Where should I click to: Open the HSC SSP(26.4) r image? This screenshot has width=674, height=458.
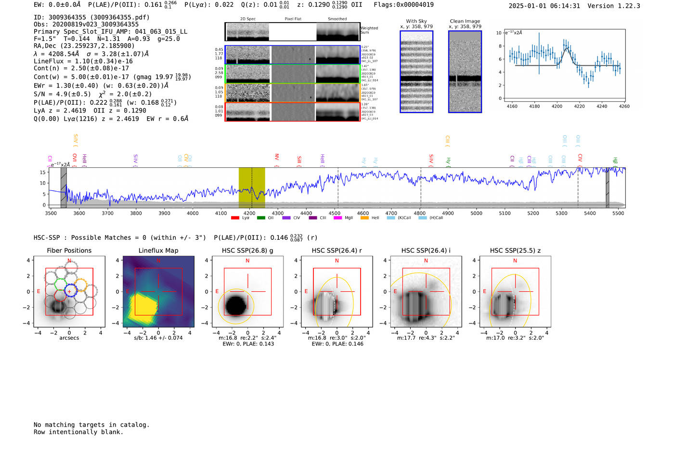[337, 292]
